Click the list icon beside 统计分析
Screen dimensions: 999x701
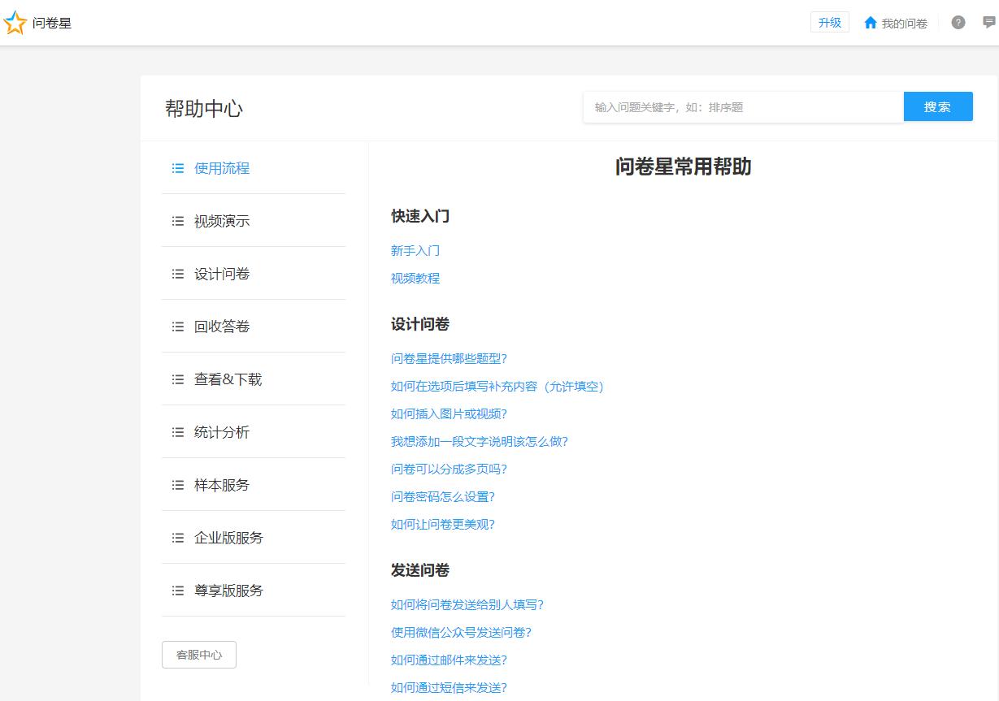177,432
